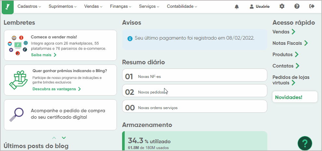The width and height of the screenshot is (322, 151).
Task: Show previous reminders with up chevron
Action: 54,138
